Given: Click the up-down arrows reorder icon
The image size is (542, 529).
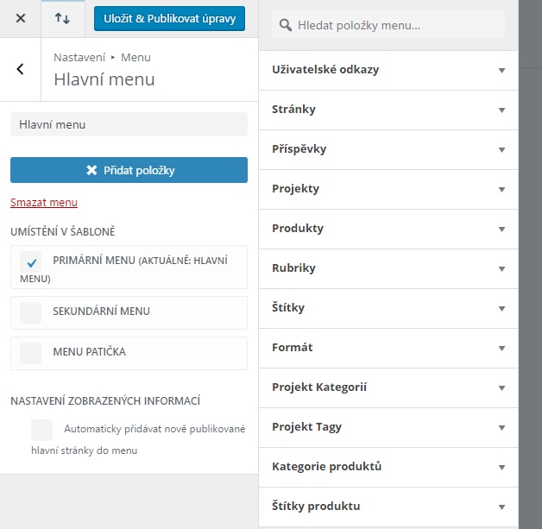Looking at the screenshot, I should coord(62,18).
